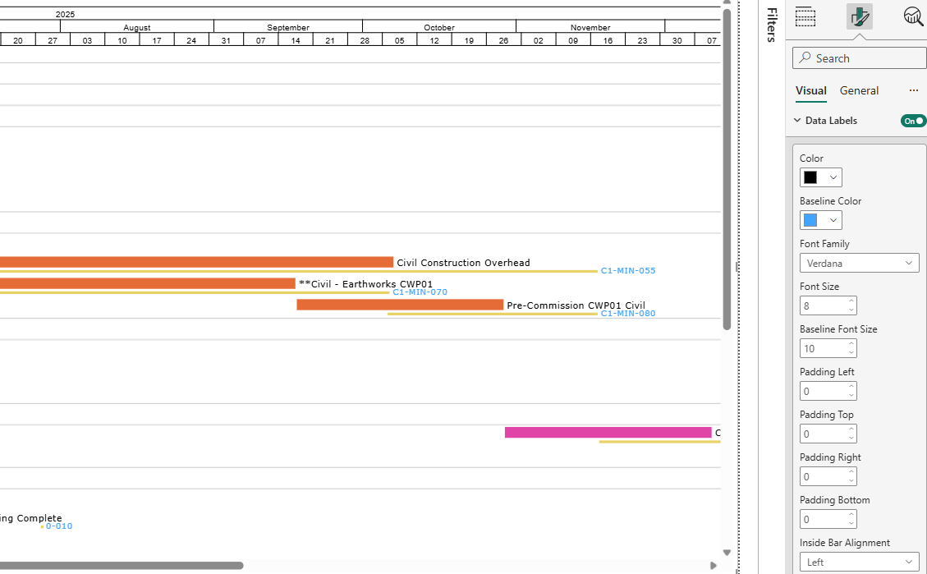Viewport: 927px width, 574px height.
Task: Open the Analytics pane icon
Action: (913, 16)
